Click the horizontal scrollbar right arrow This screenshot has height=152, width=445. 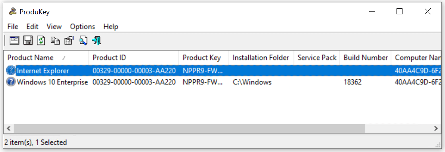pyautogui.click(x=435, y=129)
